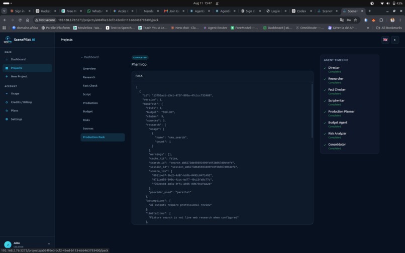Click the "provider_used": "parallel" JSON line

click(170, 192)
